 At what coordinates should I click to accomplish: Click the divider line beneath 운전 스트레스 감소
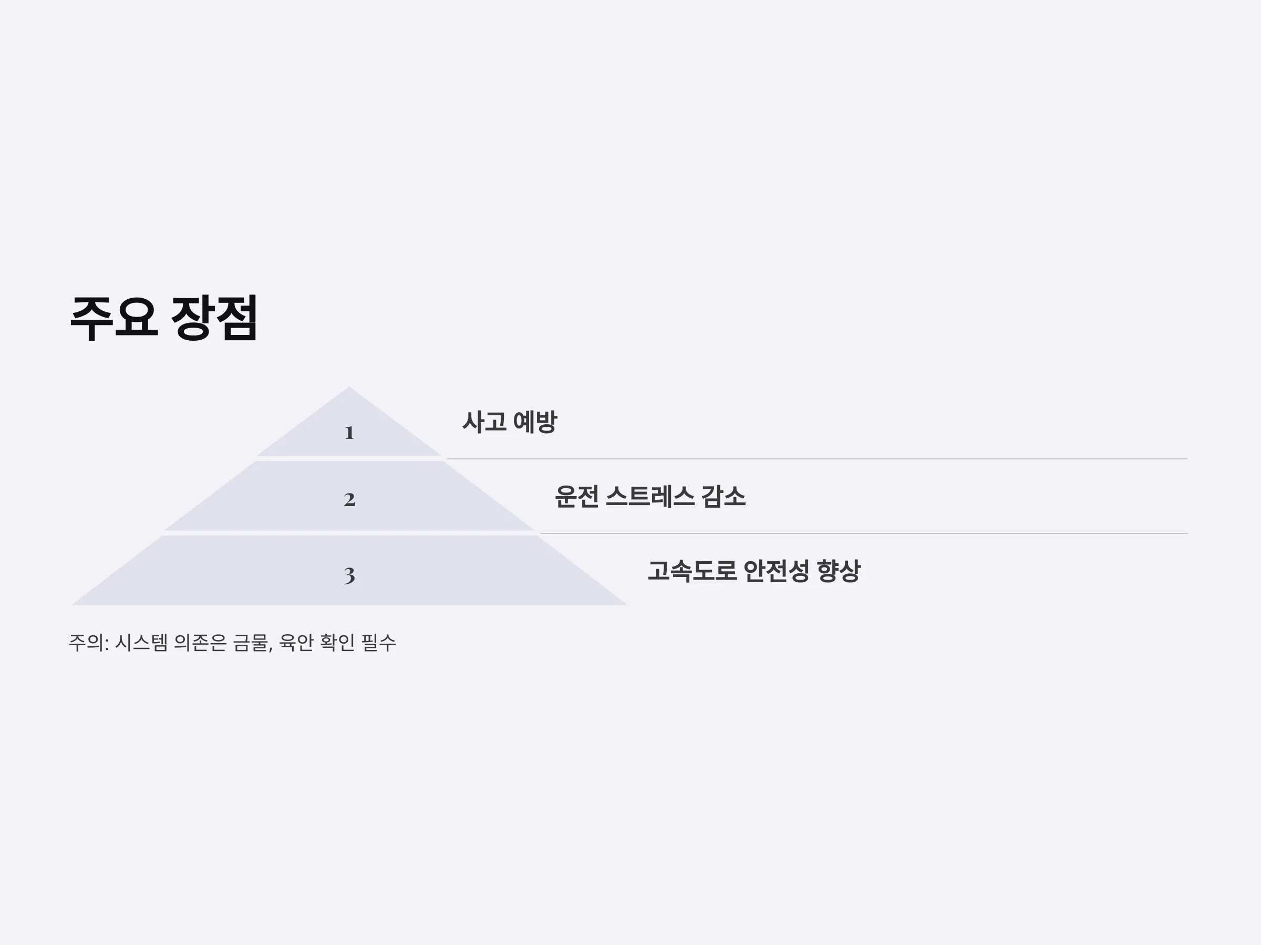tap(864, 534)
